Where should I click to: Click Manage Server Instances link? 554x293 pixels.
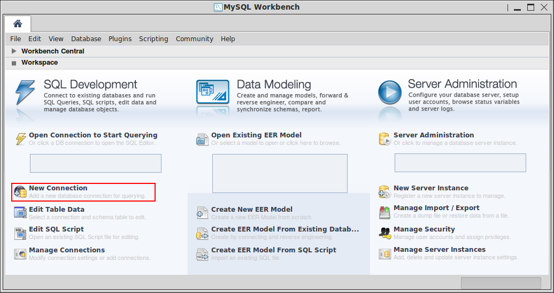coord(440,250)
